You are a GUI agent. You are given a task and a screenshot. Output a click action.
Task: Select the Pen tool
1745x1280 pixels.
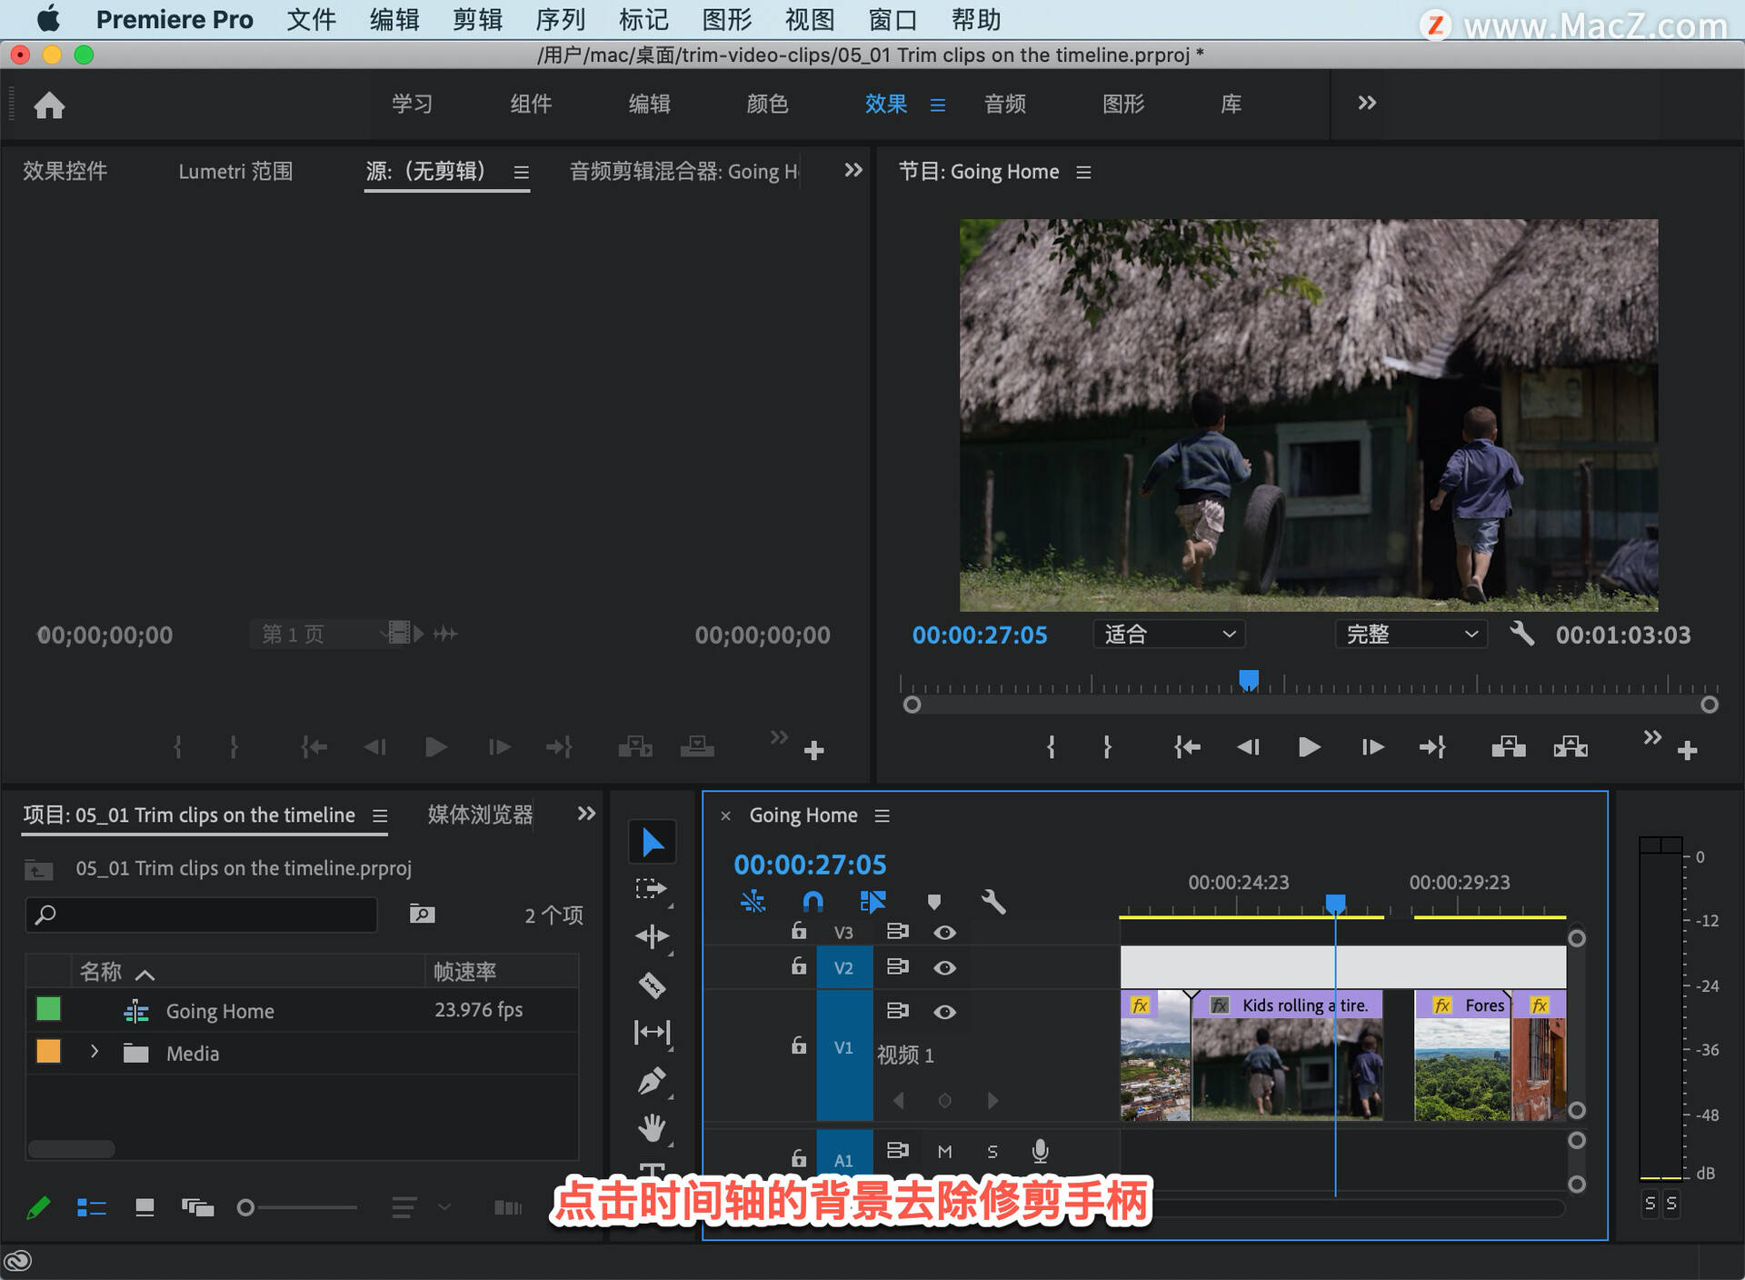coord(652,1081)
